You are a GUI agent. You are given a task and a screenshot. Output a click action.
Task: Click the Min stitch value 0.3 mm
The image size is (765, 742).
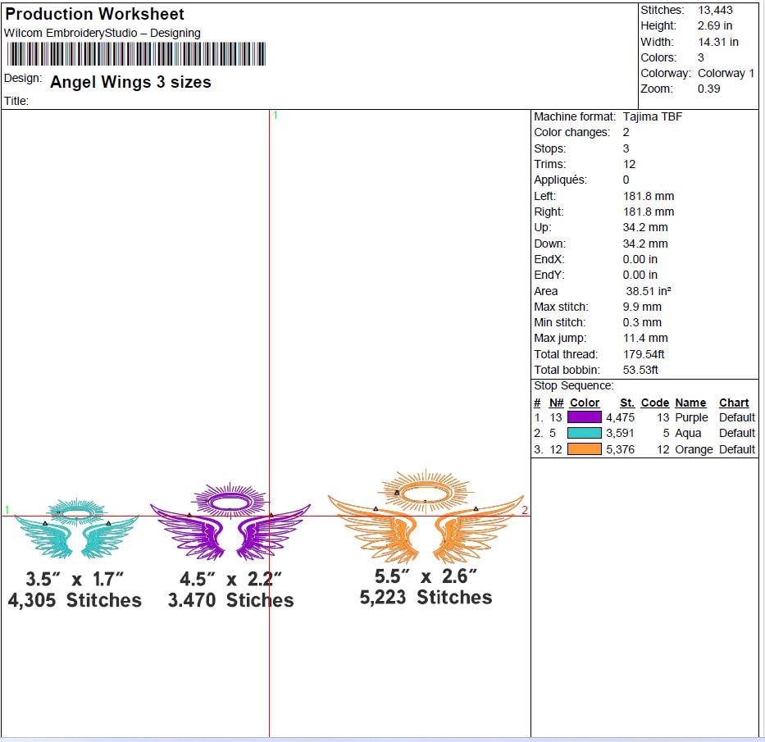(642, 322)
